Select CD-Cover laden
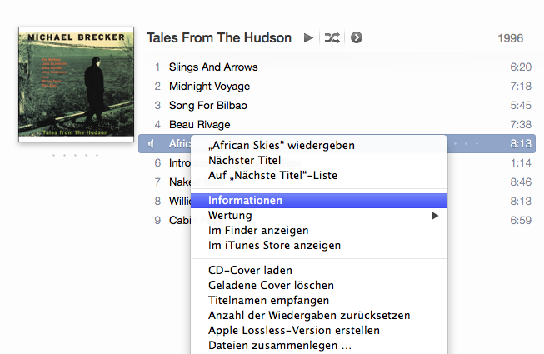The image size is (544, 354). pos(250,270)
